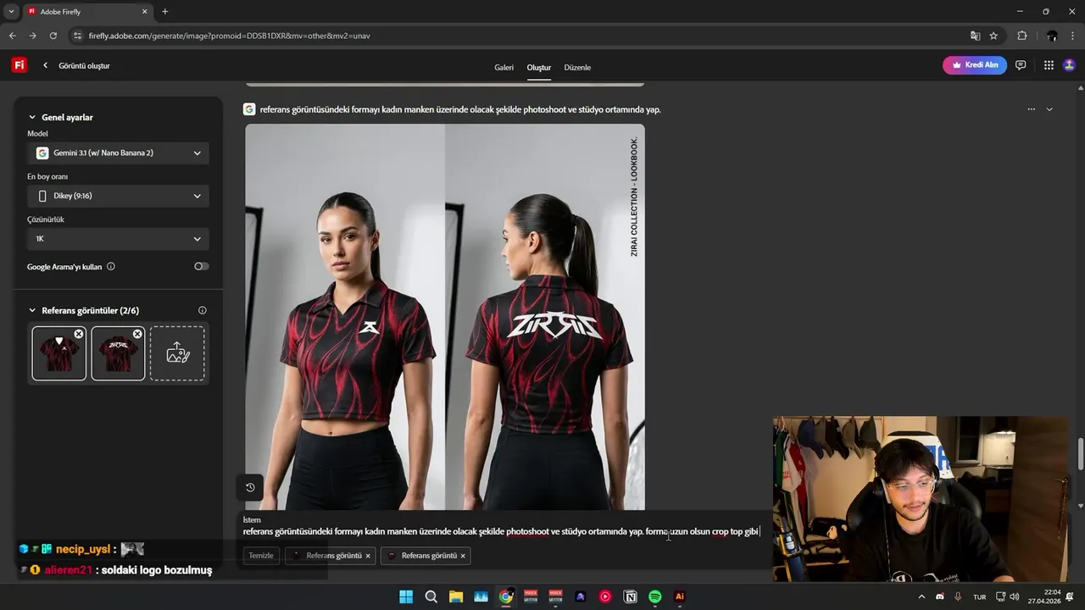Open the 1K resolution dropdown

pos(118,239)
